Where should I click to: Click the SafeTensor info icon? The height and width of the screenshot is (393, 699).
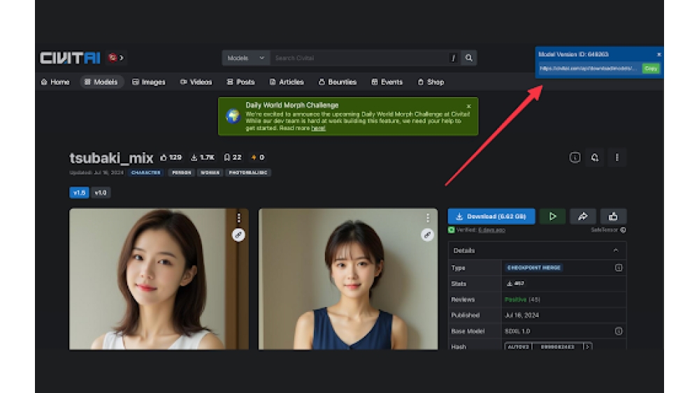tap(624, 230)
